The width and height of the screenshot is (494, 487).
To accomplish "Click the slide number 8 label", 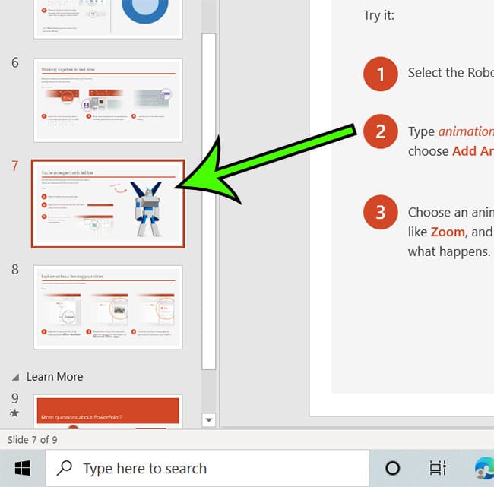I will tap(15, 269).
